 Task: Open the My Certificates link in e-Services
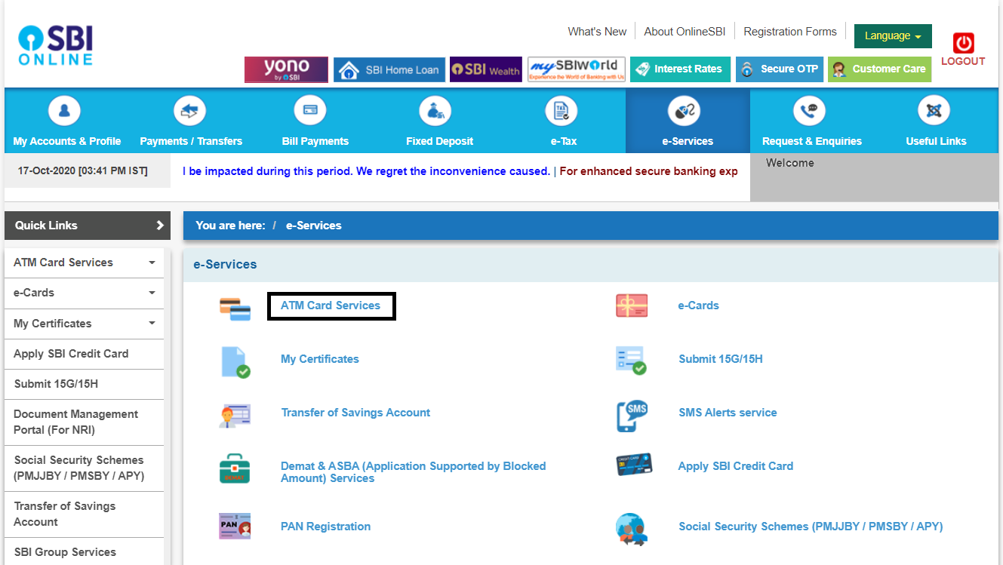coord(320,359)
